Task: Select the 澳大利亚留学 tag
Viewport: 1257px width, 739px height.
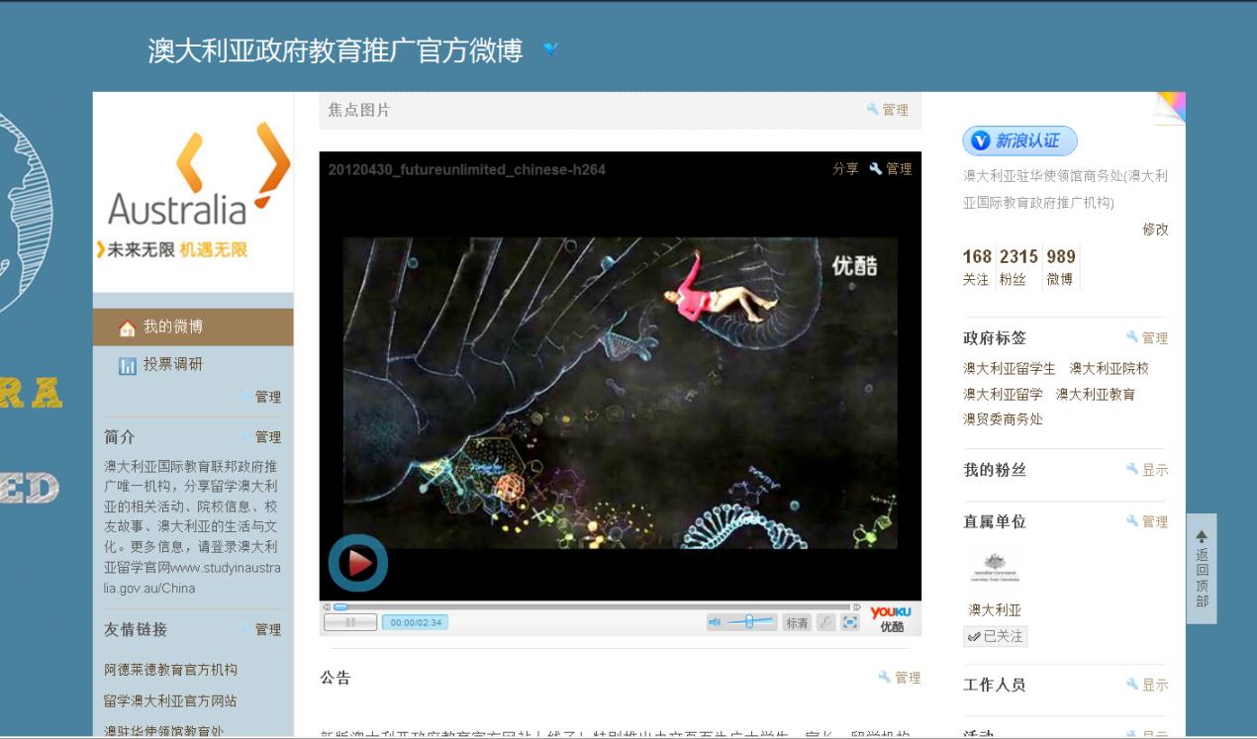Action: [x=1003, y=394]
